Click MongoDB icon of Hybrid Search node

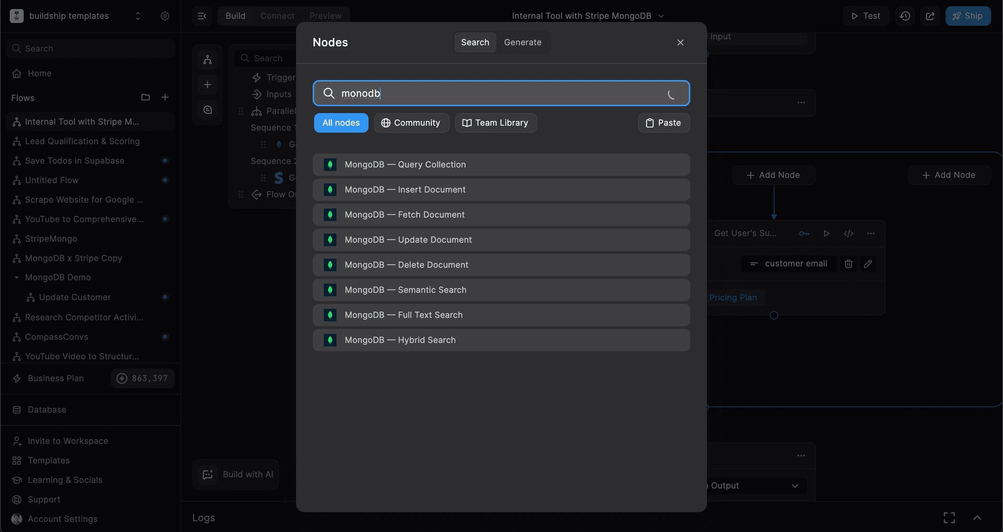tap(330, 340)
